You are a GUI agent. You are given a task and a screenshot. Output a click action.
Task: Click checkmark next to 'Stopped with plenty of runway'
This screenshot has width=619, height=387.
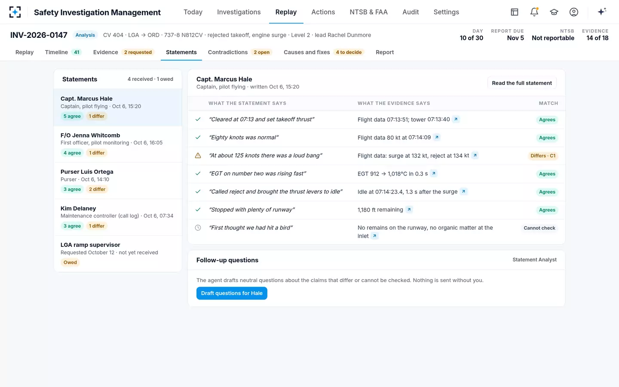point(198,210)
